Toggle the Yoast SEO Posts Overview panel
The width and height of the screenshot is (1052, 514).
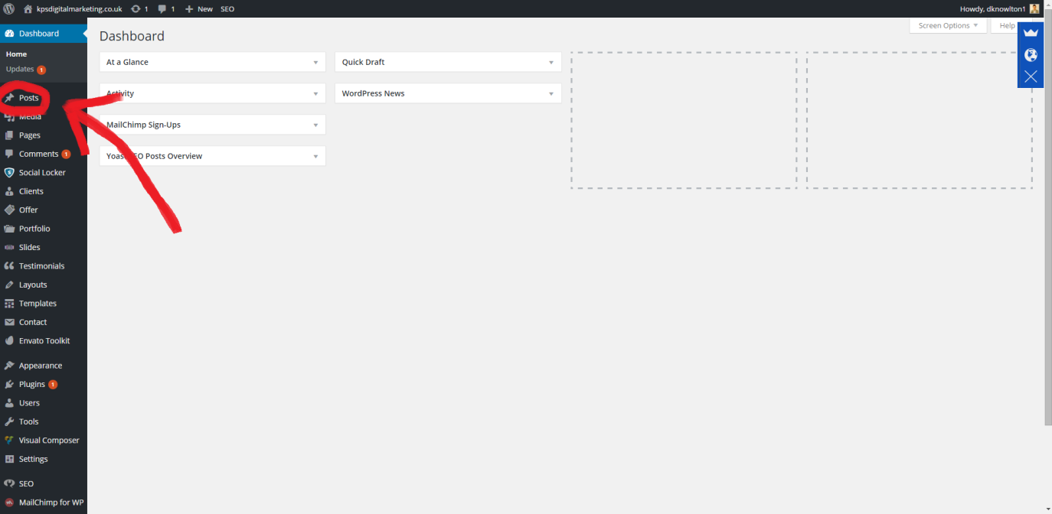(x=315, y=157)
